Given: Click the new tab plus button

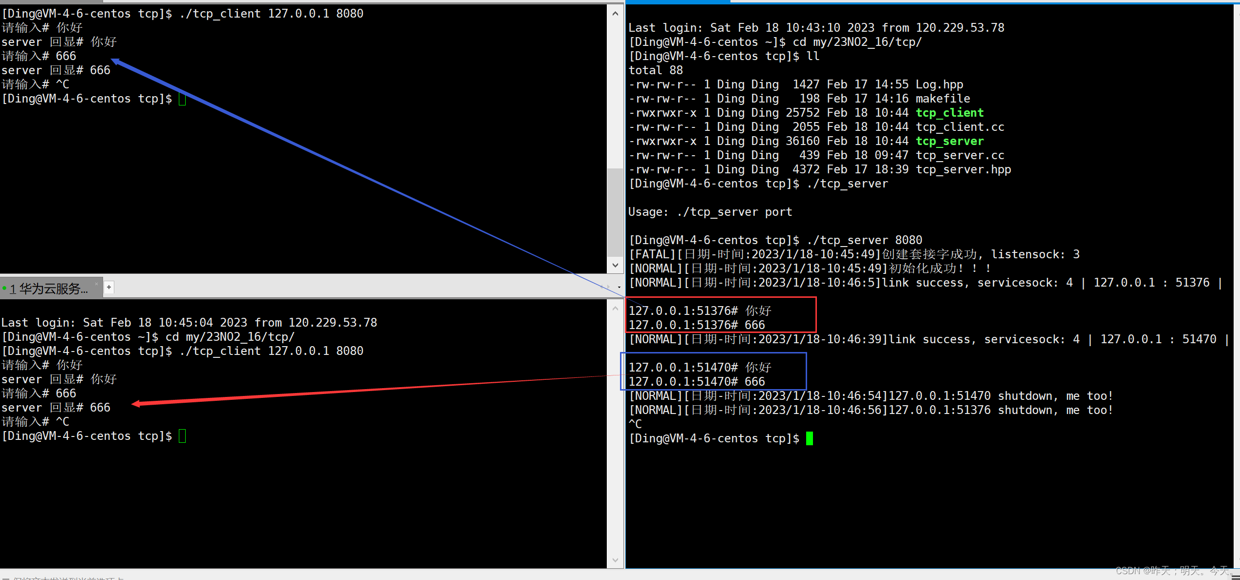Looking at the screenshot, I should coord(109,288).
